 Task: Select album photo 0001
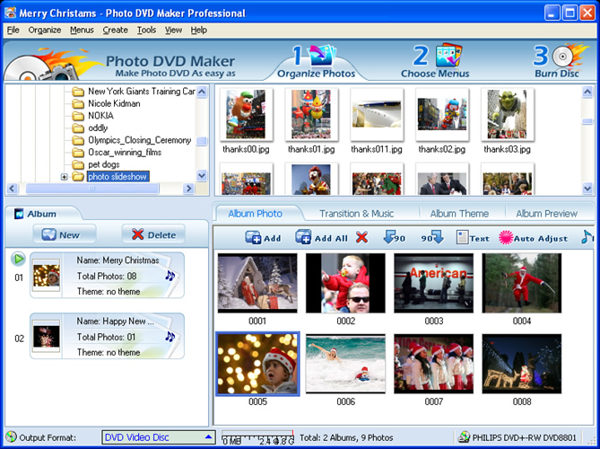click(257, 283)
